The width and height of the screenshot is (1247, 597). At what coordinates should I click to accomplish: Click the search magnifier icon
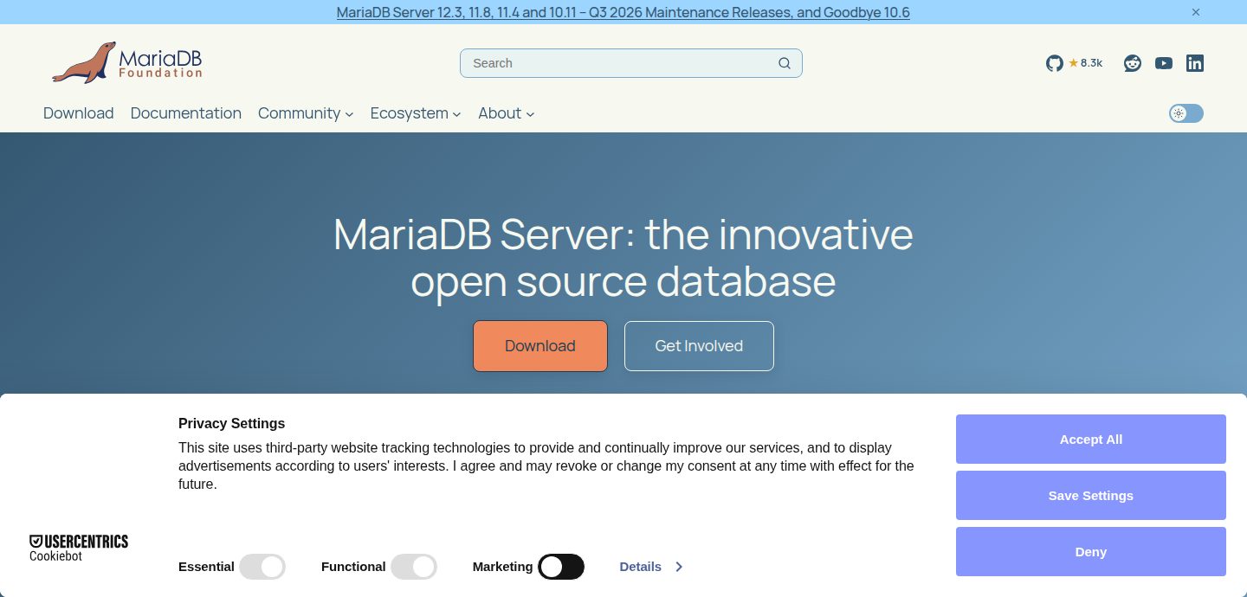point(785,63)
